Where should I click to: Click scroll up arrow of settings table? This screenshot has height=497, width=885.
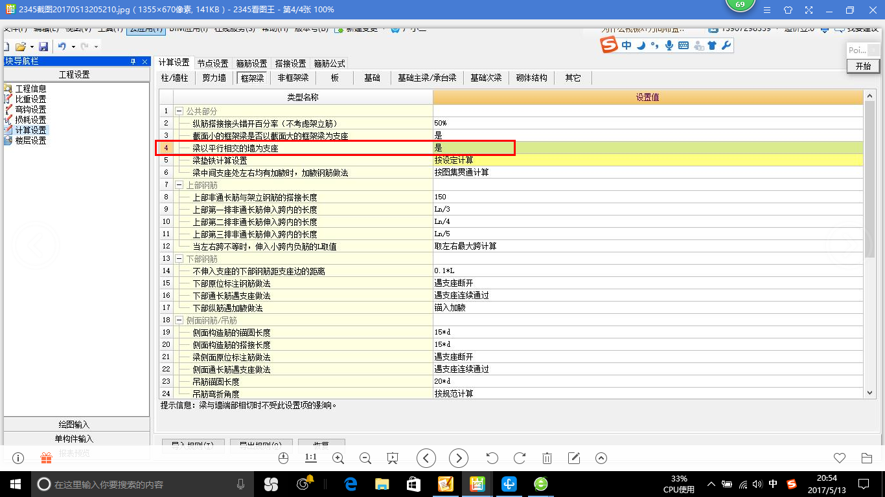point(869,96)
